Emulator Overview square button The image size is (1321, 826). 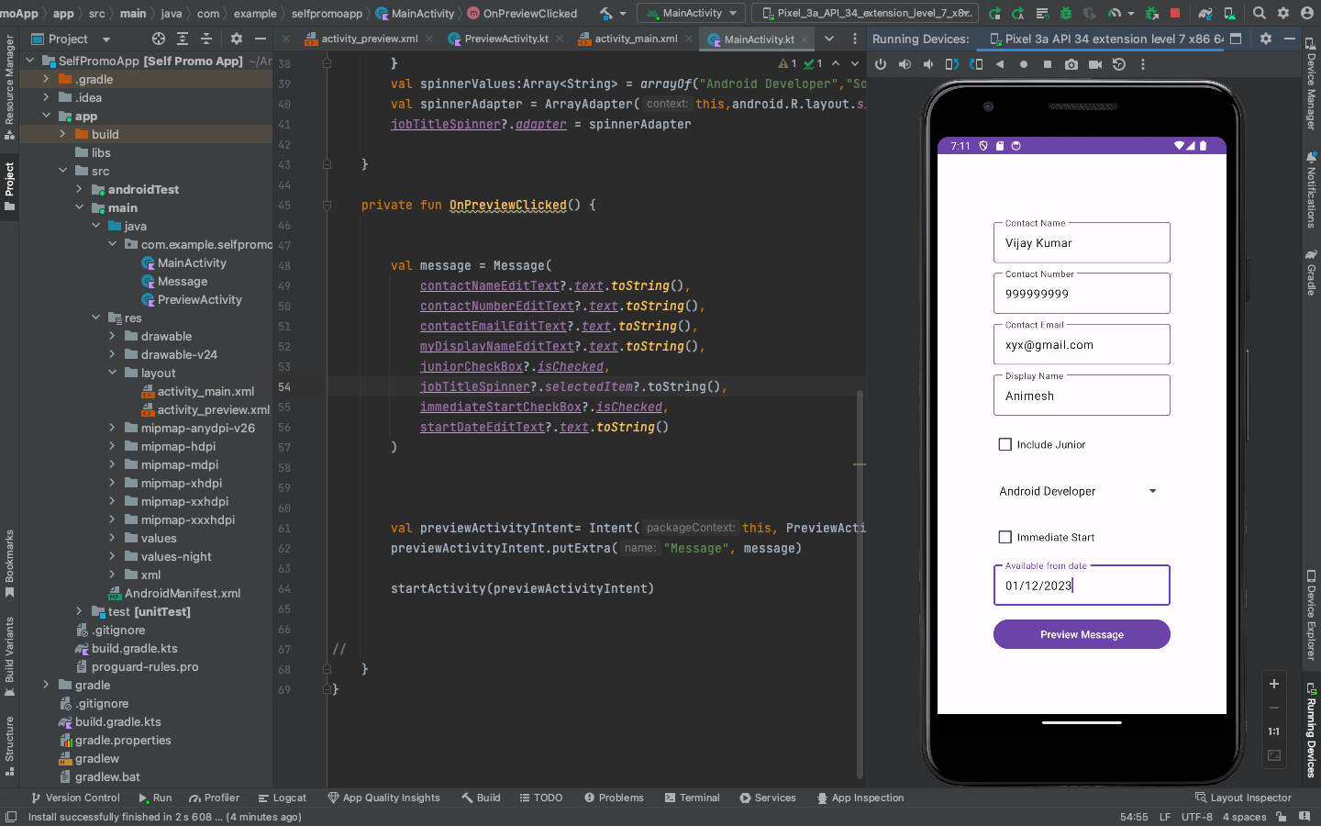[x=1048, y=64]
